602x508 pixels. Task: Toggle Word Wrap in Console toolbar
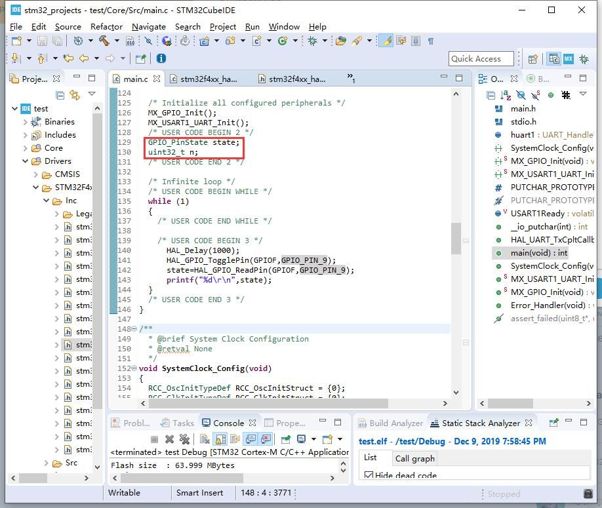point(235,439)
